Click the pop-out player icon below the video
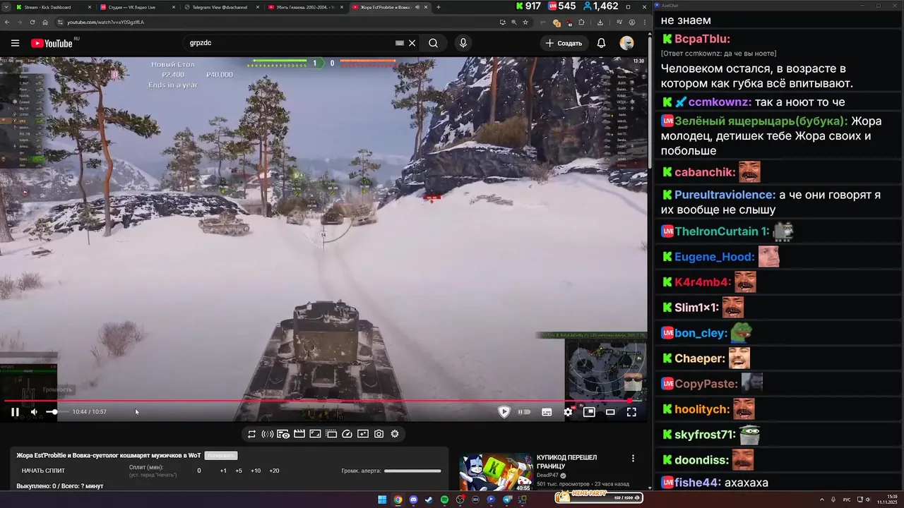 (x=331, y=434)
